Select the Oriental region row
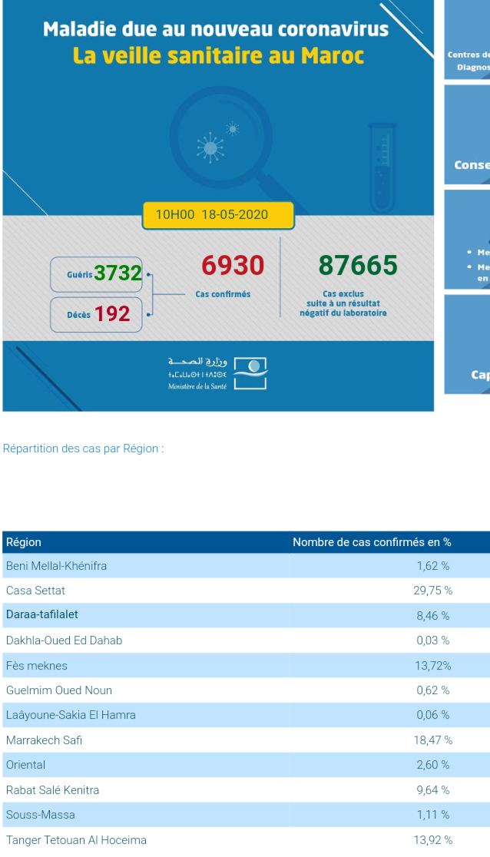The image size is (490, 857). (x=246, y=765)
